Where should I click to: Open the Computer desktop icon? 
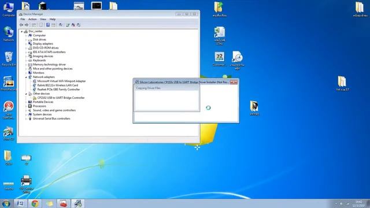point(9,9)
